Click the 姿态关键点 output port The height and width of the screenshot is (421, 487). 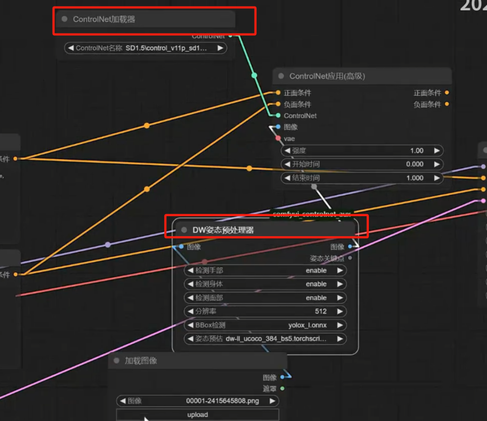coord(350,258)
